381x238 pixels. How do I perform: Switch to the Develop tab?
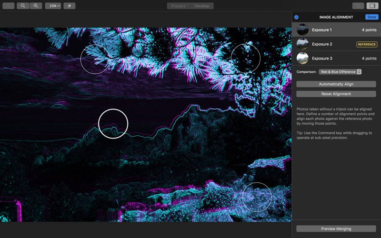point(202,6)
